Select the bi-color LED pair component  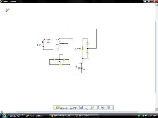(80, 68)
